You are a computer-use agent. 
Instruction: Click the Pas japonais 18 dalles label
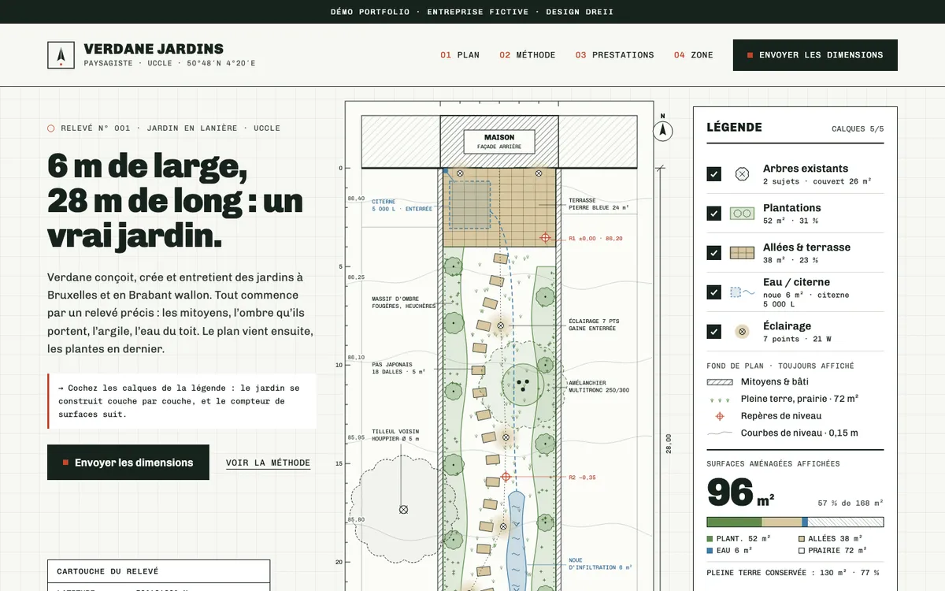[x=398, y=368]
